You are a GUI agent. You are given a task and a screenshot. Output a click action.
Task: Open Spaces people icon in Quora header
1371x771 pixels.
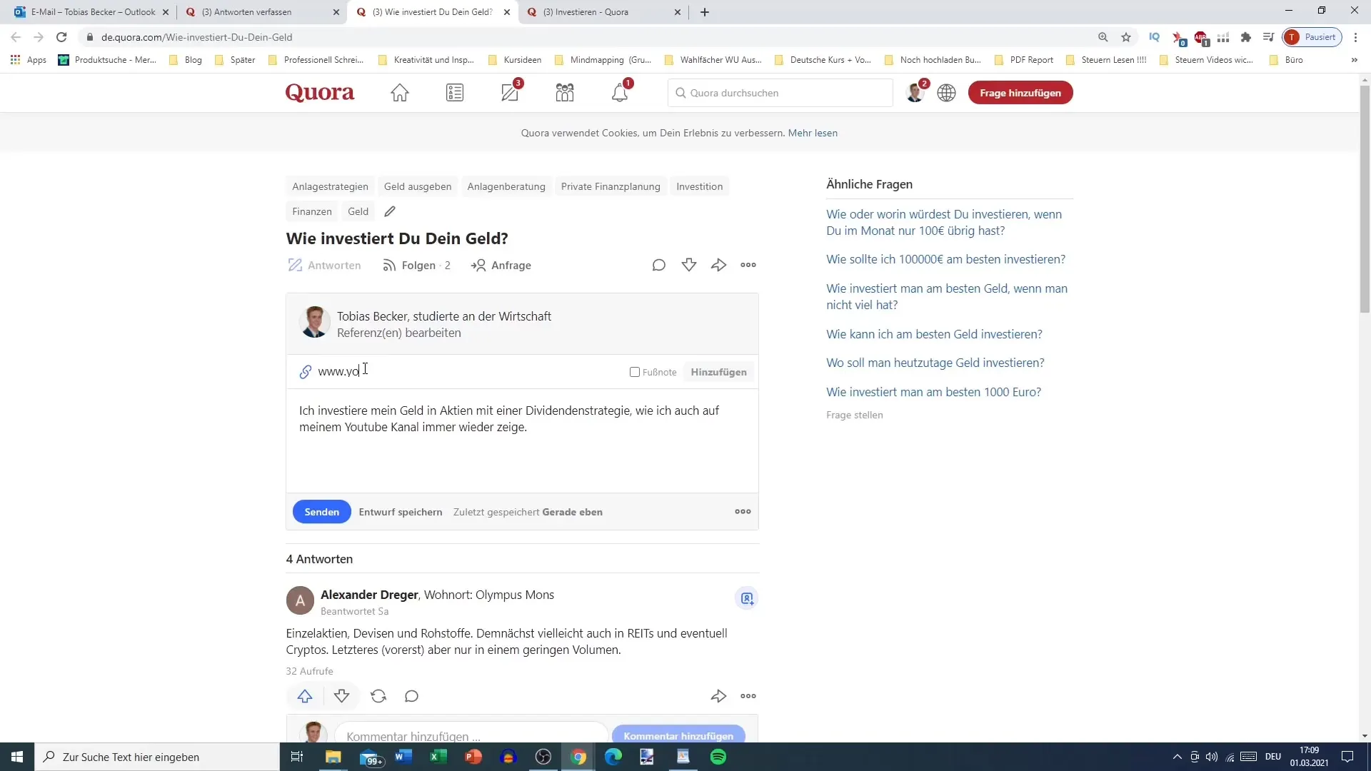[565, 93]
